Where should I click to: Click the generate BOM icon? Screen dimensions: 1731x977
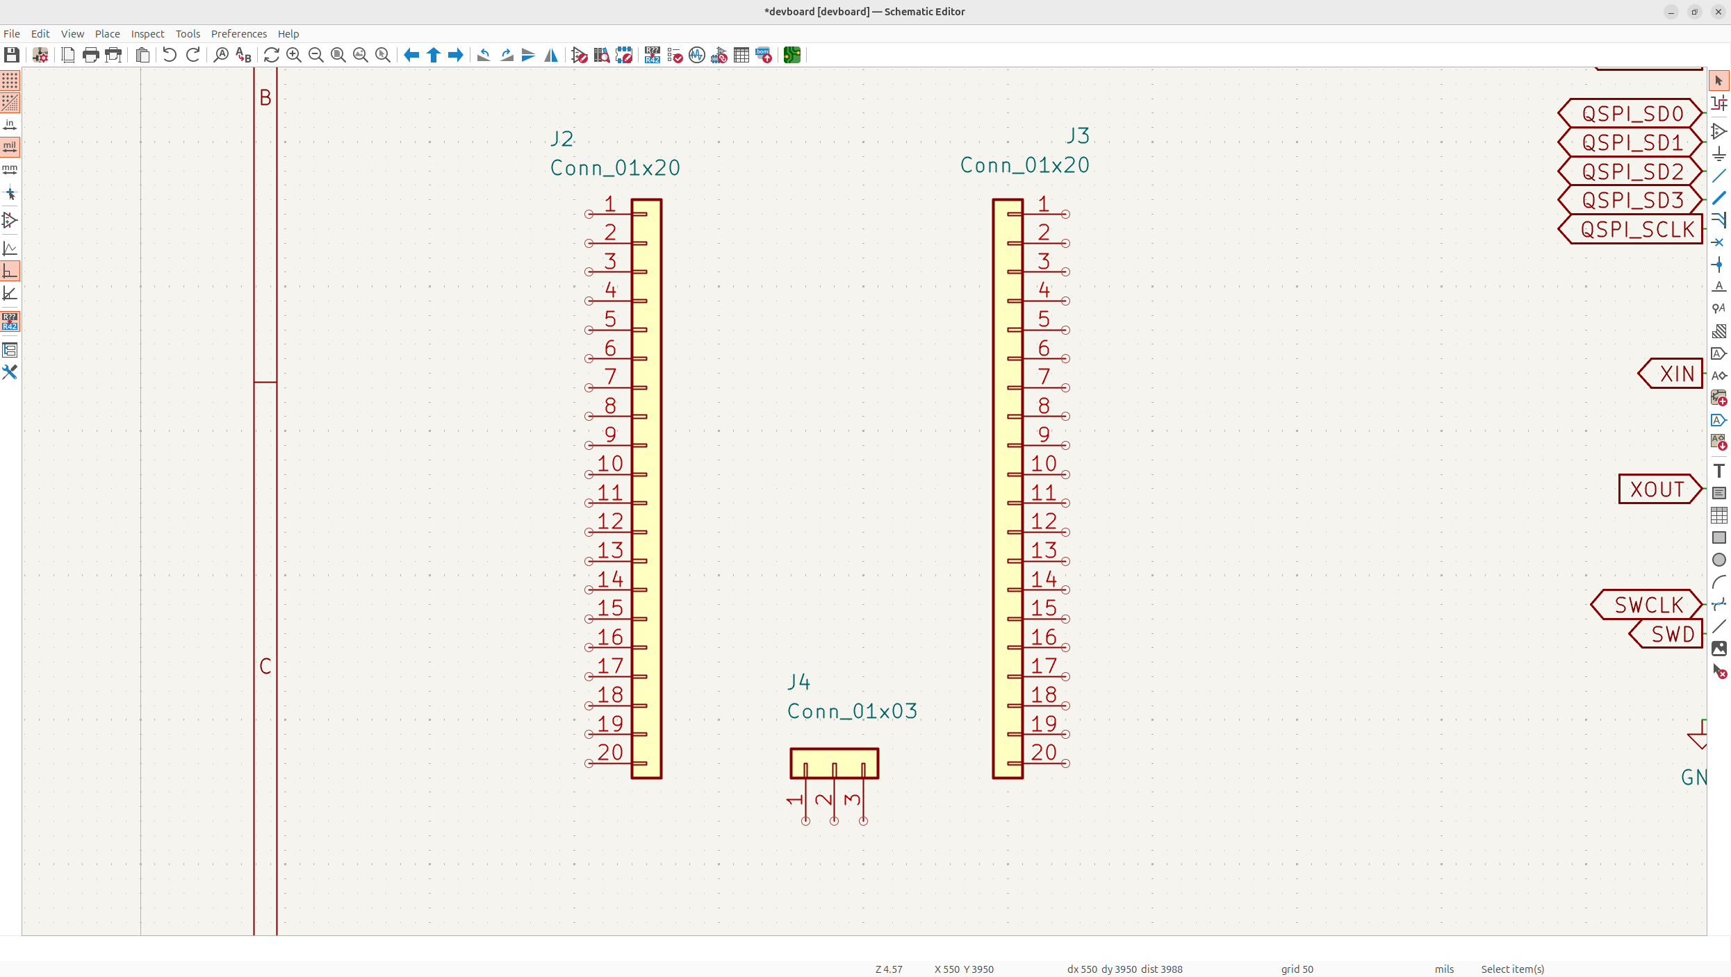[x=764, y=56]
